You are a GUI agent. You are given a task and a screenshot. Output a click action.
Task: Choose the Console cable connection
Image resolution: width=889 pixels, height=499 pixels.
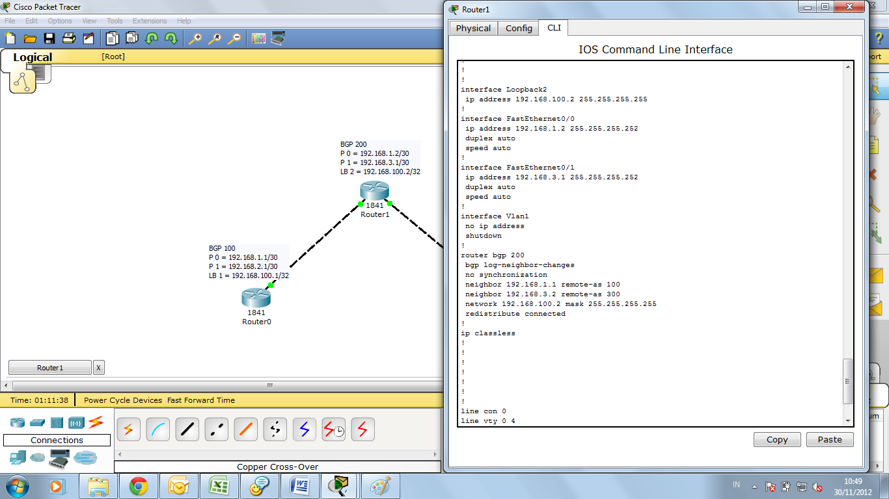coord(157,429)
